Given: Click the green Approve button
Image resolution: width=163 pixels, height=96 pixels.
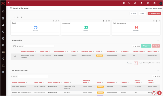Looking at the screenshot, I should [146, 46].
